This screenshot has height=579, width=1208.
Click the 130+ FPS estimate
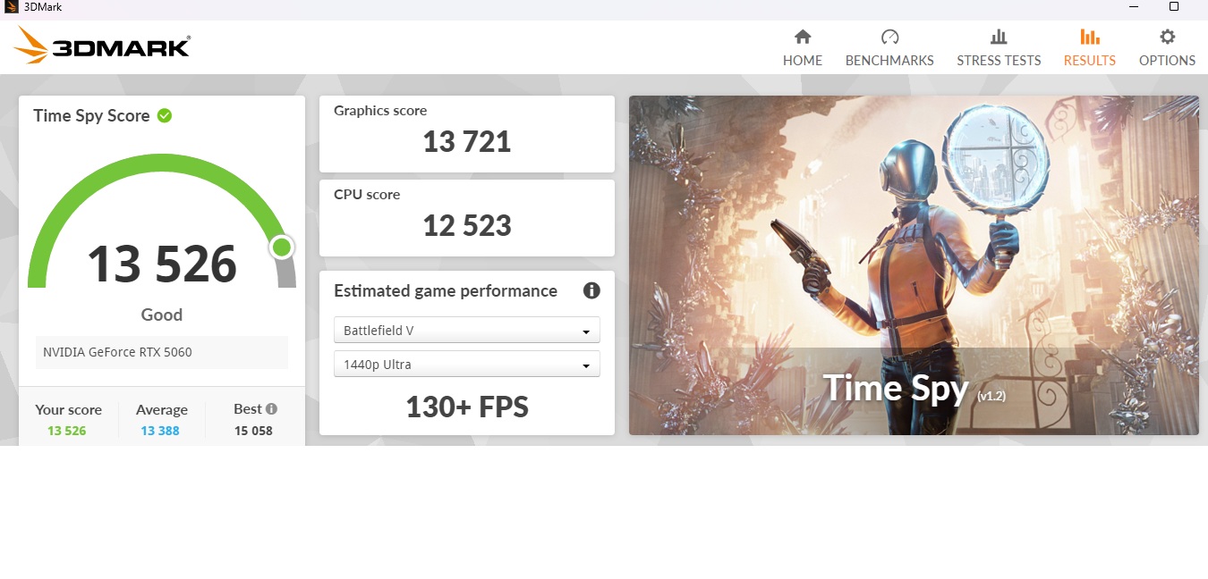point(466,407)
